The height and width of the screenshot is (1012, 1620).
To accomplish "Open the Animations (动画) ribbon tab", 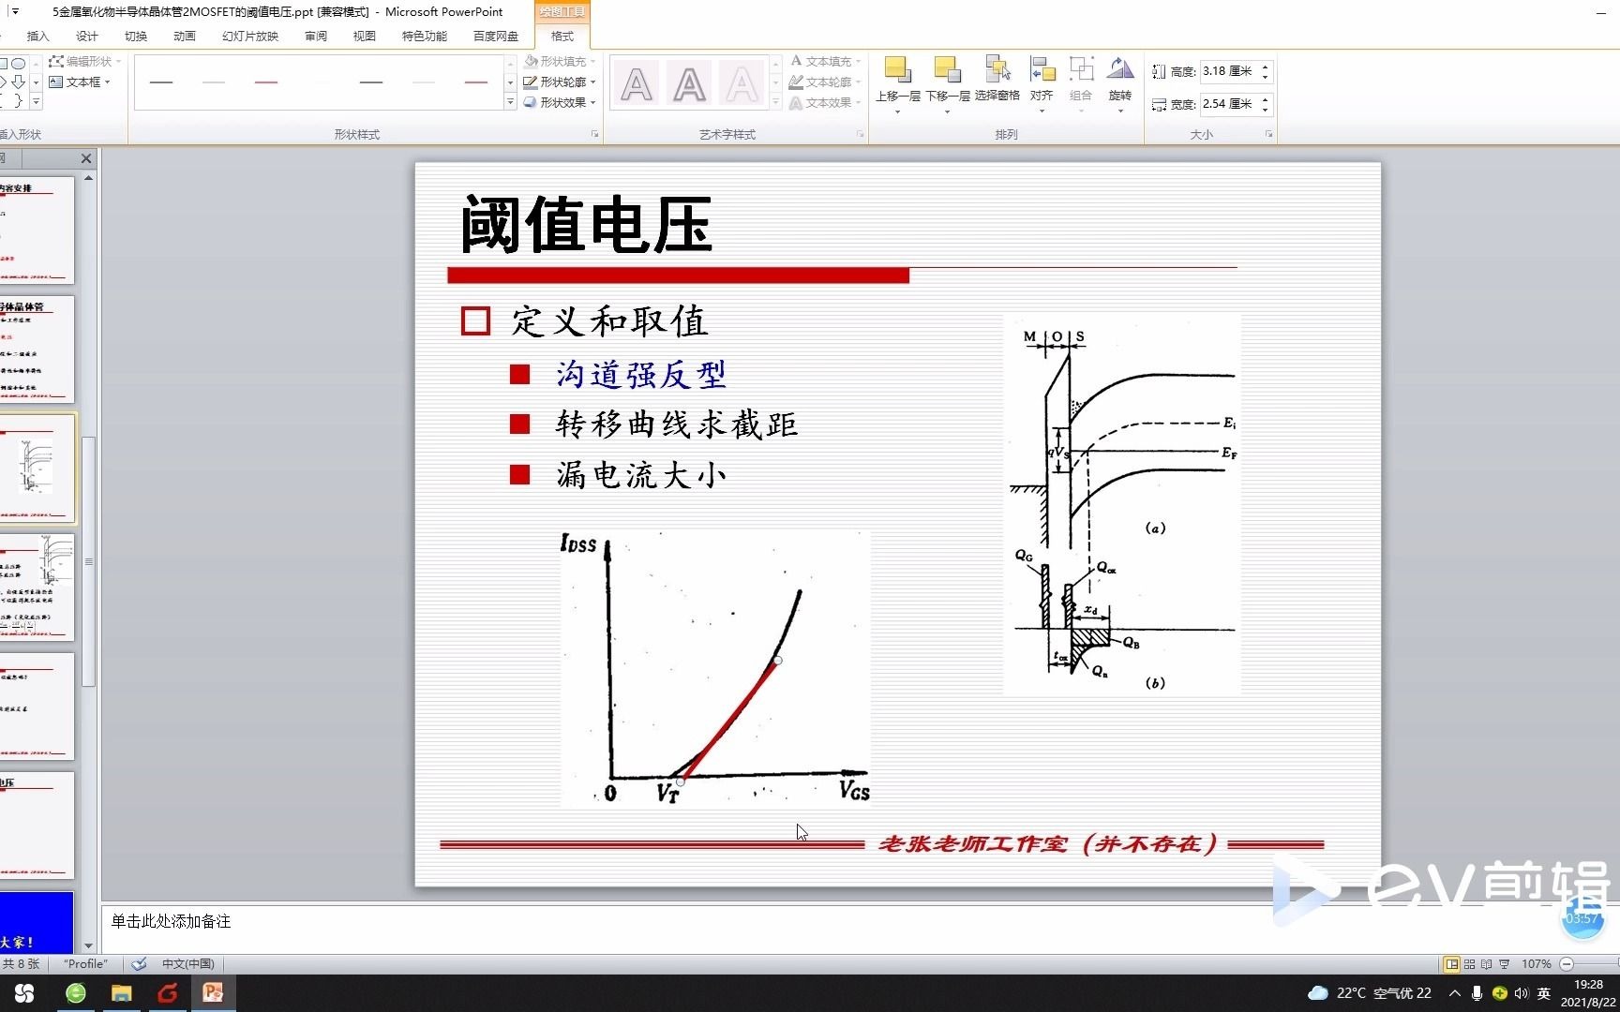I will [185, 36].
